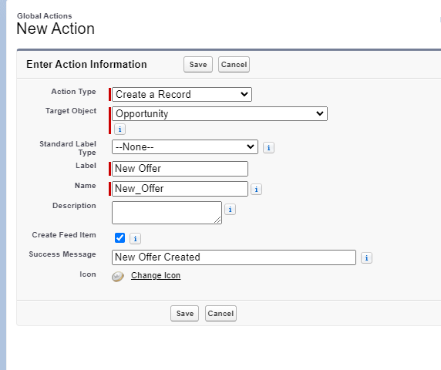Open info icon next to Success Message

click(x=366, y=257)
